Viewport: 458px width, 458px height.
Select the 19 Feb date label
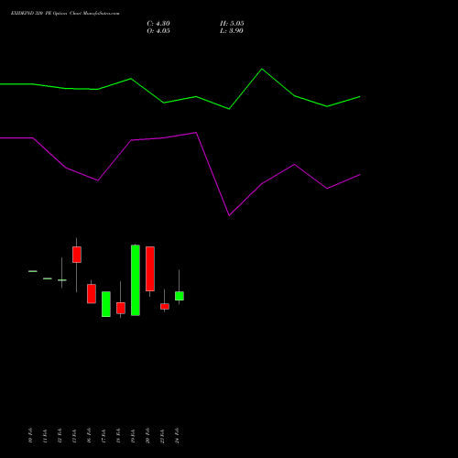pyautogui.click(x=133, y=435)
